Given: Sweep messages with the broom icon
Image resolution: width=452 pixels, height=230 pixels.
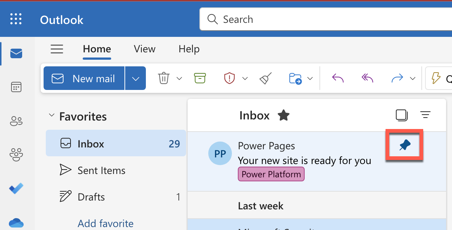Looking at the screenshot, I should click(266, 78).
